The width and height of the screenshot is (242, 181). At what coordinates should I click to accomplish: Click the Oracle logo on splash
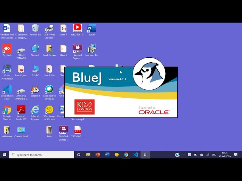point(154,112)
